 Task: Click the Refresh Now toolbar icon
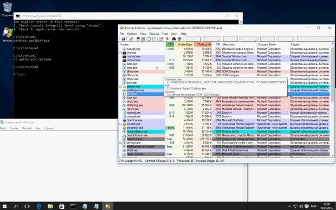pos(131,39)
